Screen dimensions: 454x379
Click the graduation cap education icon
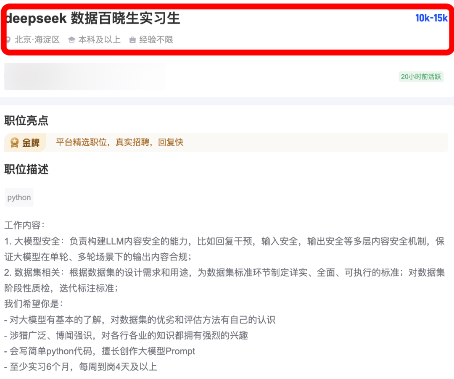point(71,40)
